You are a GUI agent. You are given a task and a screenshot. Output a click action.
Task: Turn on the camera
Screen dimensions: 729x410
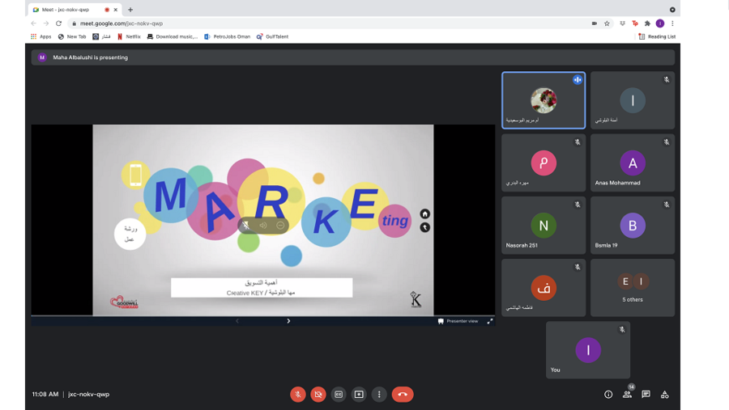pos(318,395)
